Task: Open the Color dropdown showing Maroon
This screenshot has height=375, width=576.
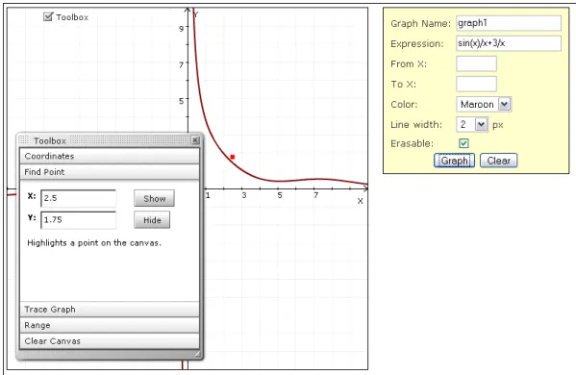Action: click(x=484, y=104)
